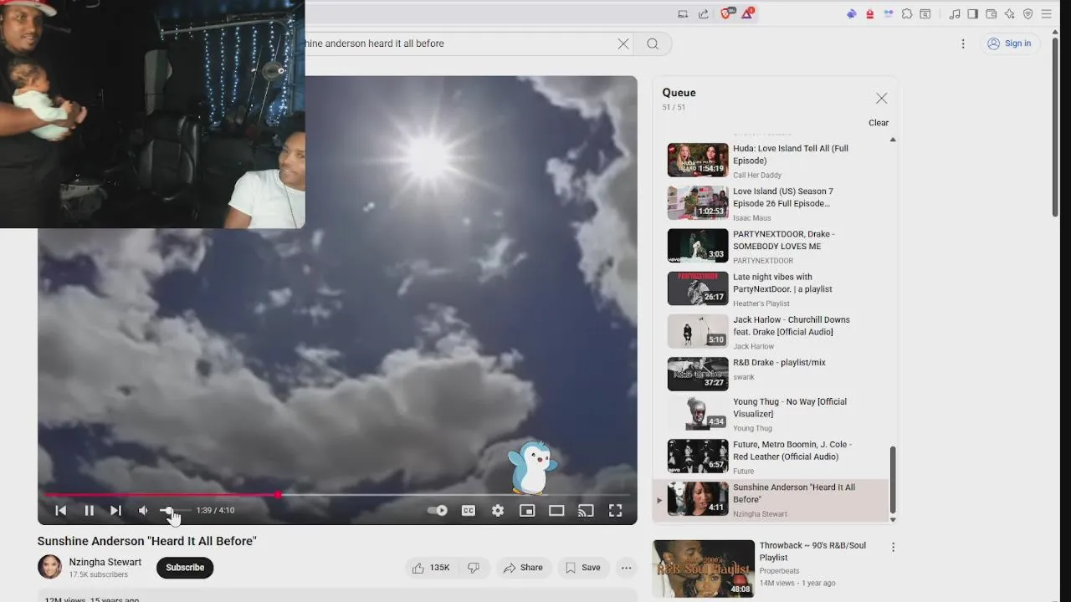Toggle browser sidebar panel
1071x602 pixels.
click(973, 13)
